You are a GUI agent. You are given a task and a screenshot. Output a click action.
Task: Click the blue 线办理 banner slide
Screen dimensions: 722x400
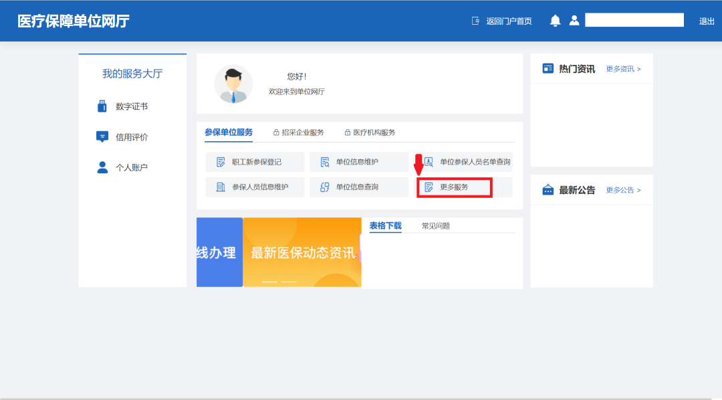click(x=220, y=252)
